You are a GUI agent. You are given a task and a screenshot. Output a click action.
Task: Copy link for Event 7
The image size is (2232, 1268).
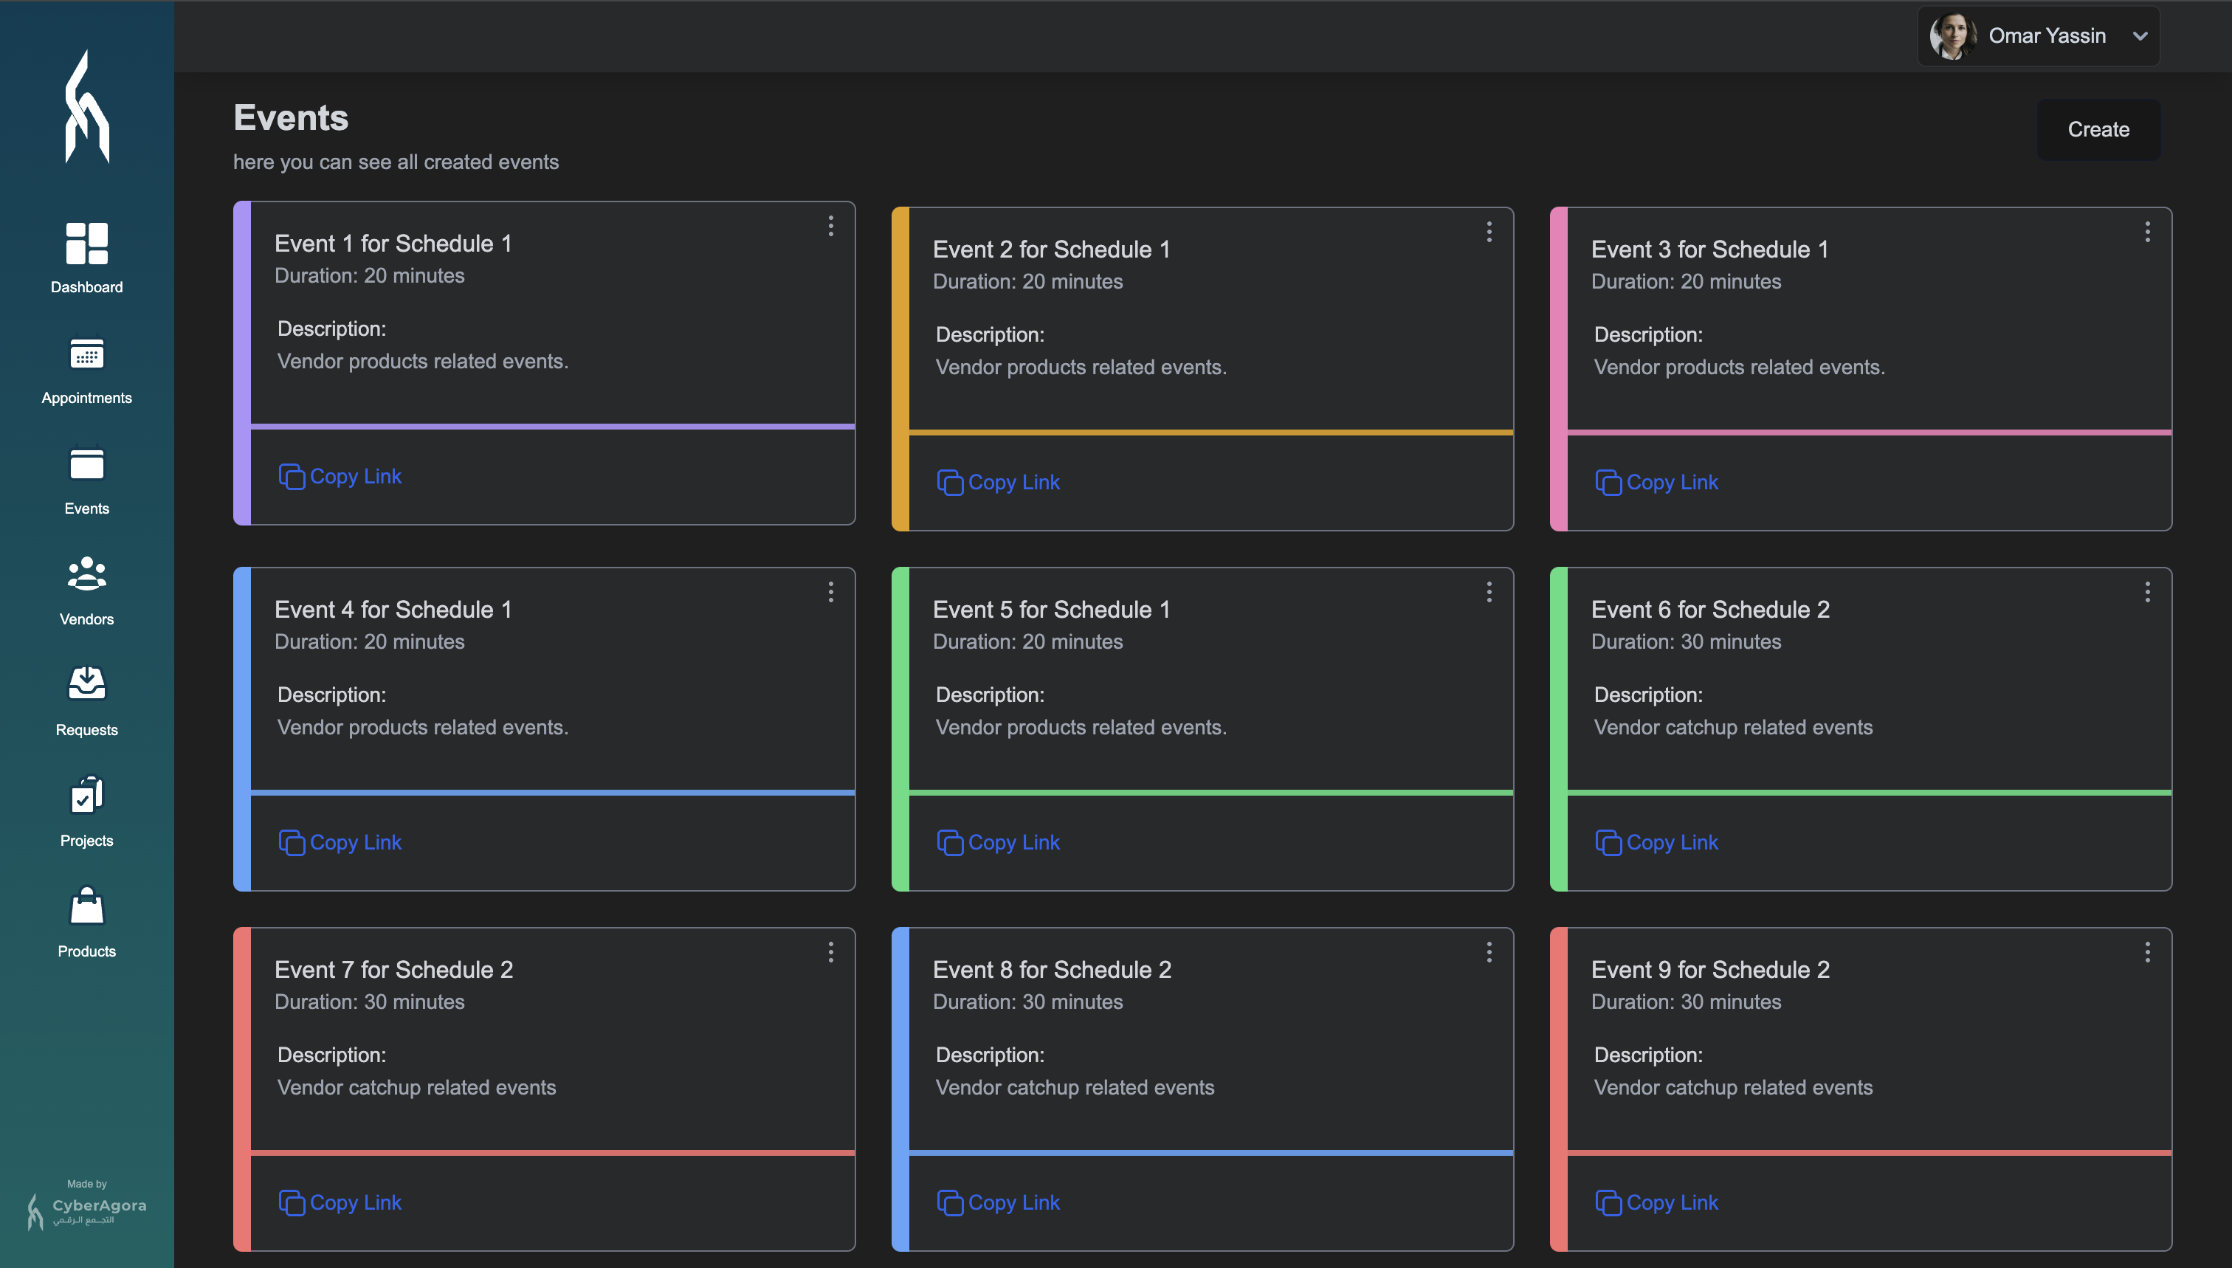tap(340, 1203)
